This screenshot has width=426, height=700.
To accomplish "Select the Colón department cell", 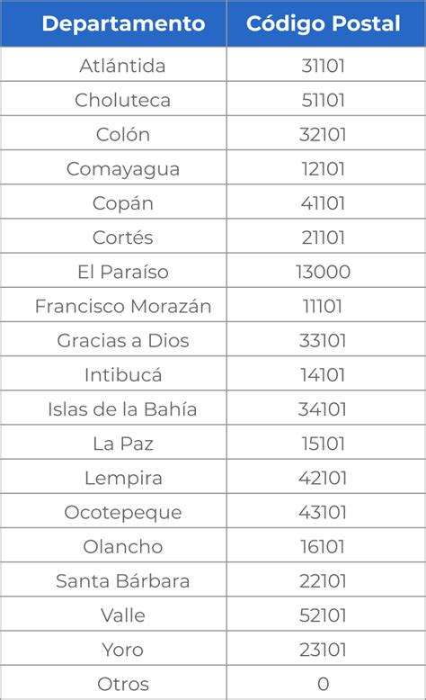I will (x=113, y=133).
